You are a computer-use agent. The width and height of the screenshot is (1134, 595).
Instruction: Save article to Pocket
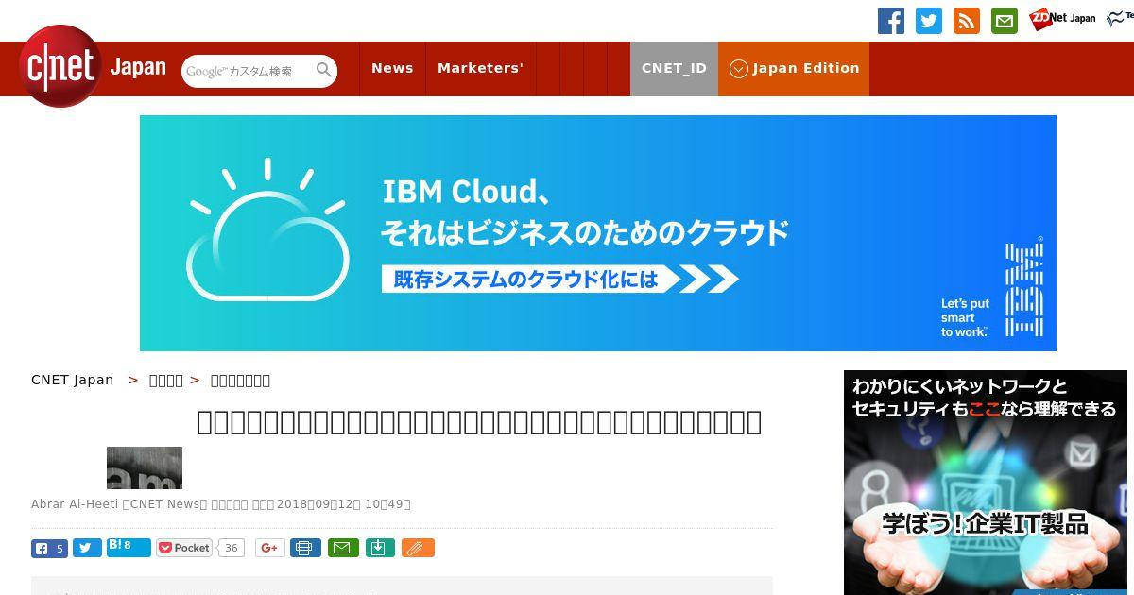184,548
